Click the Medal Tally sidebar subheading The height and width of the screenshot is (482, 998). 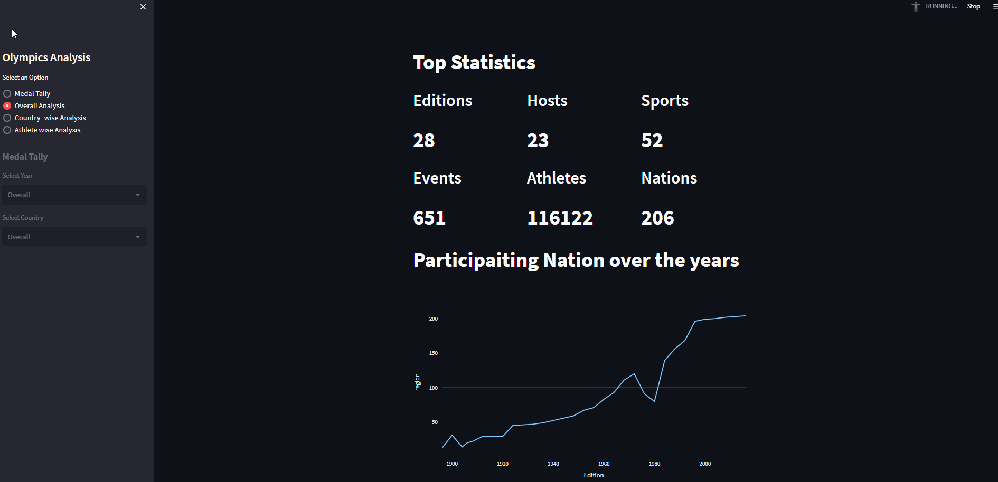click(25, 157)
